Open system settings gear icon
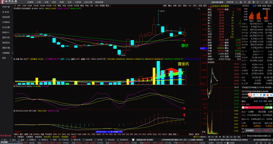 pyautogui.click(x=249, y=2)
